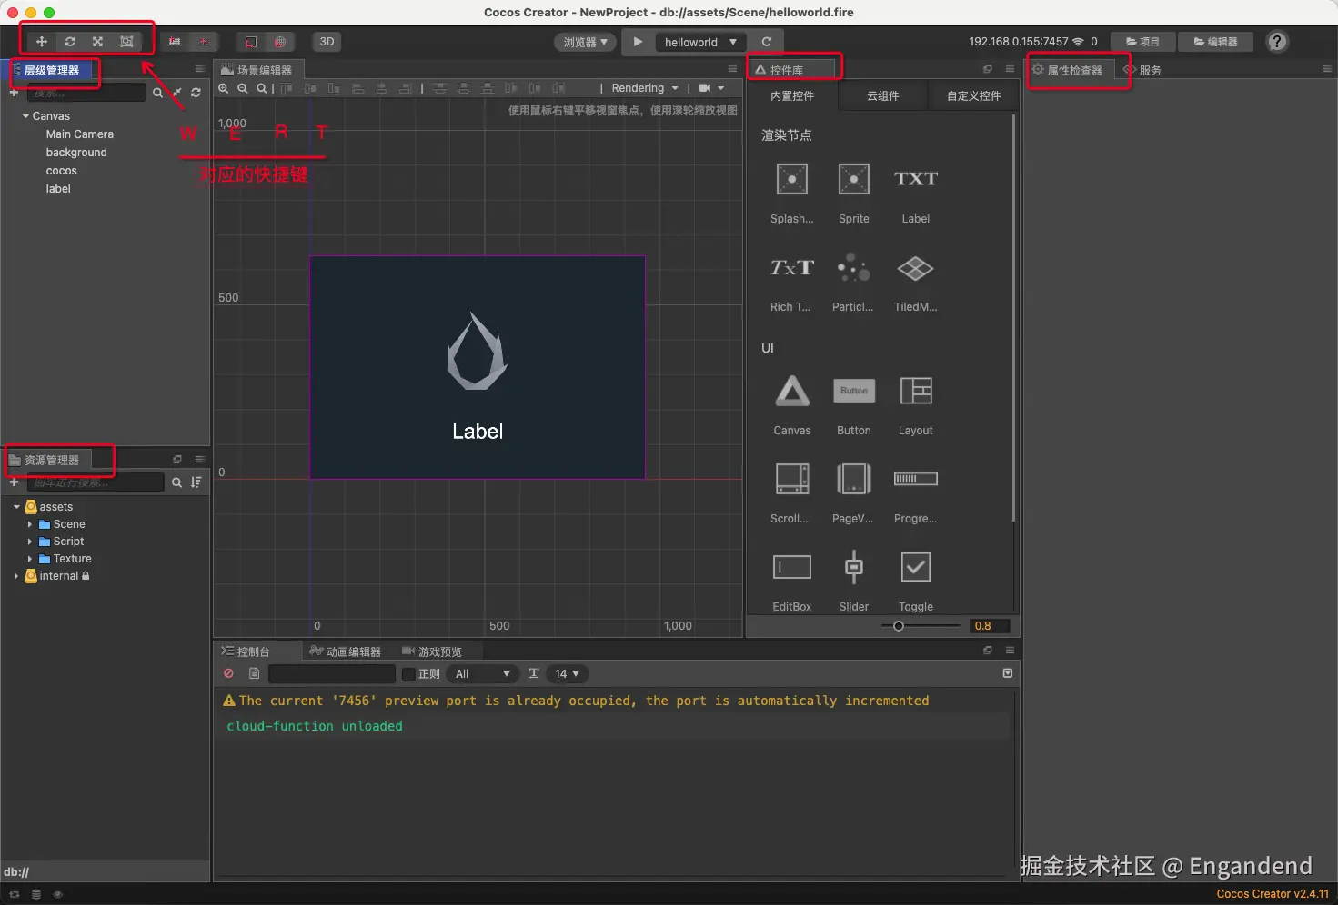Adjust the control library zoom slider
This screenshot has height=905, width=1338.
[921, 626]
